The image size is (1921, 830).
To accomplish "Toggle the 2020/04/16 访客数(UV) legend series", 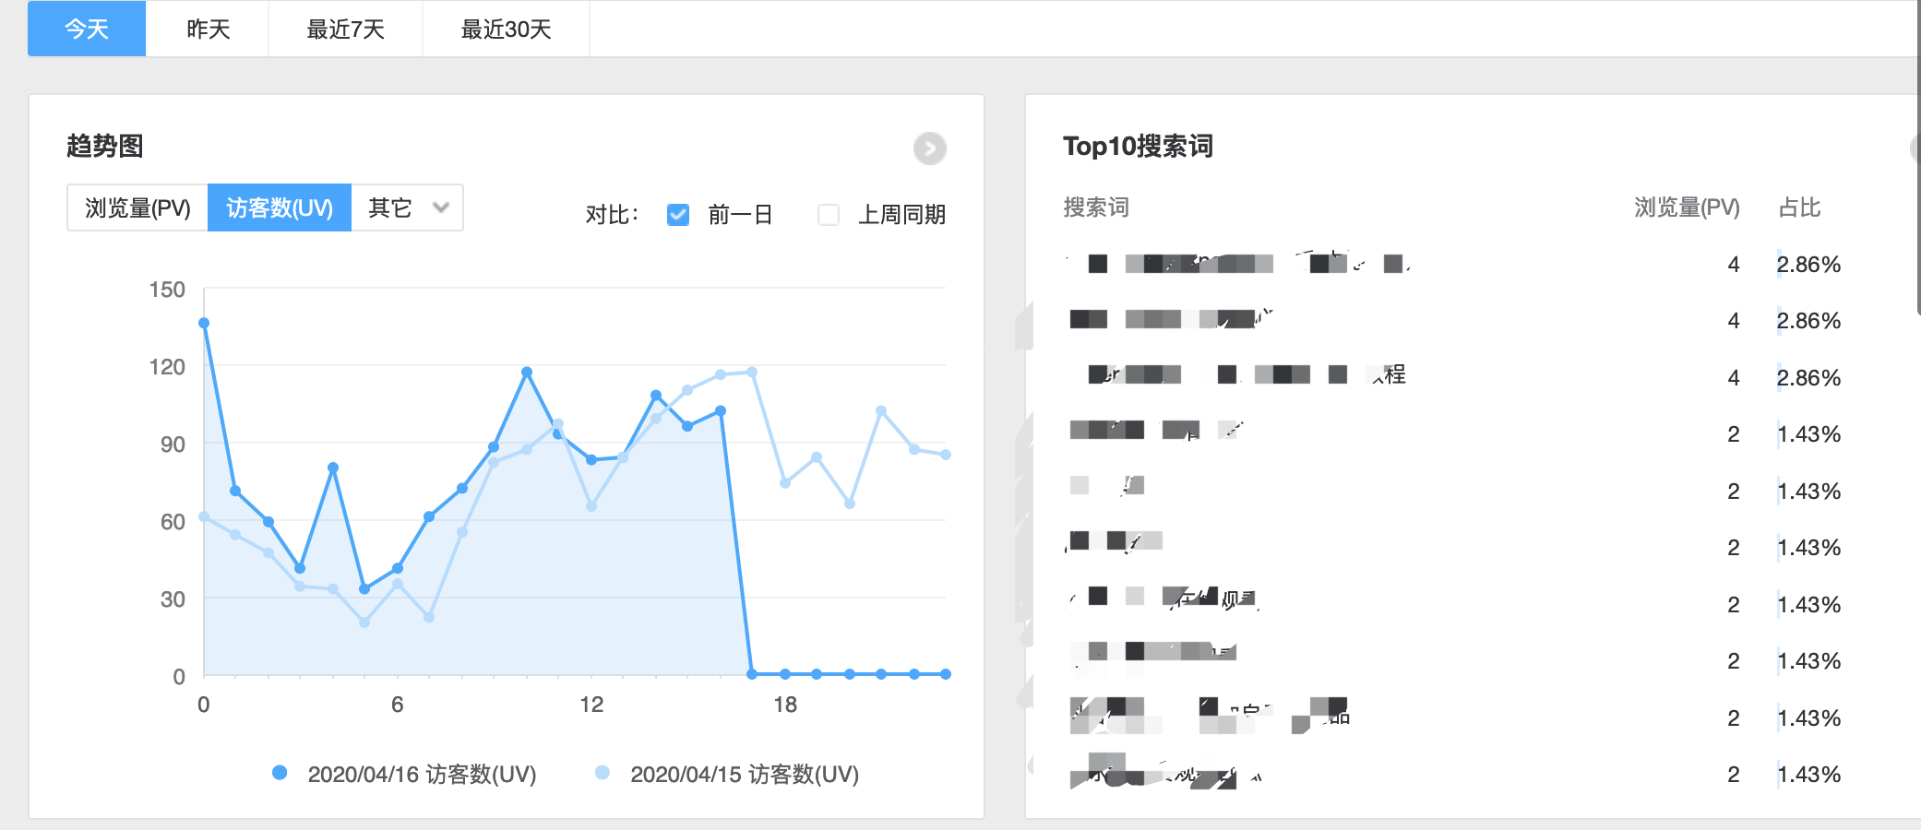I will tap(405, 774).
